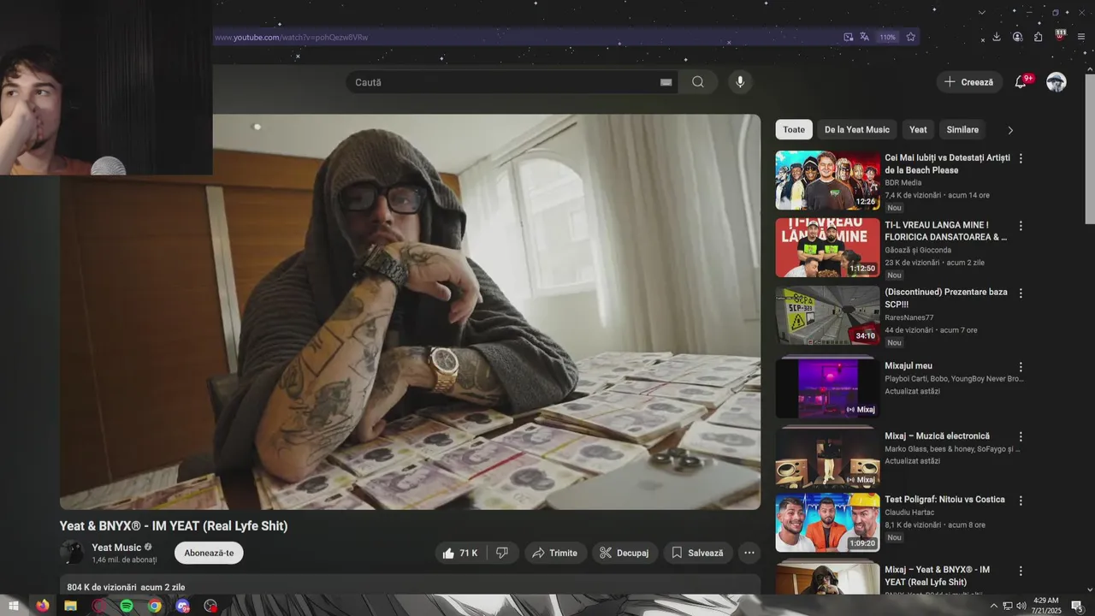Show more chips with right arrow

click(1010, 130)
